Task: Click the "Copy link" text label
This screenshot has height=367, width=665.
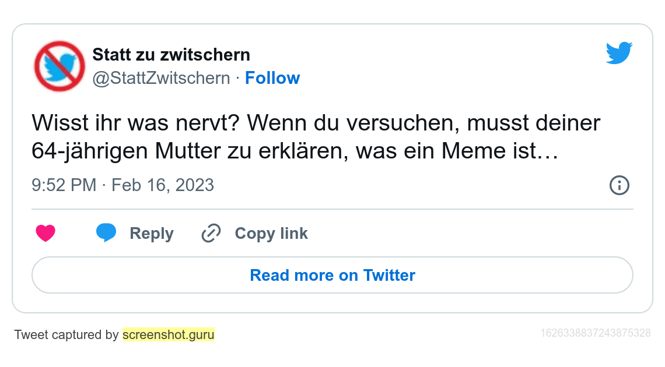Action: pos(271,234)
